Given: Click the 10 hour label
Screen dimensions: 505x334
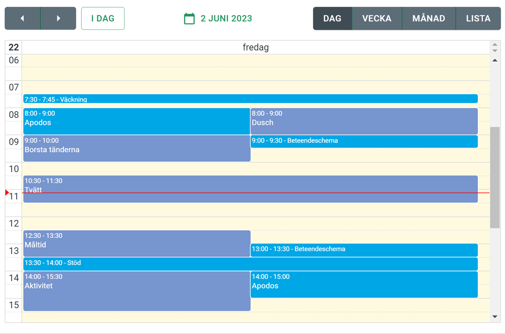Looking at the screenshot, I should click(x=14, y=169).
